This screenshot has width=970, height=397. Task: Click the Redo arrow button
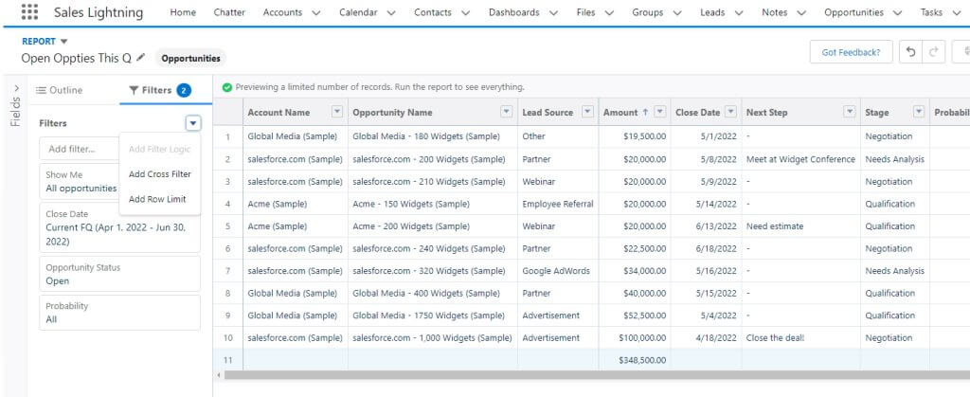pos(933,52)
